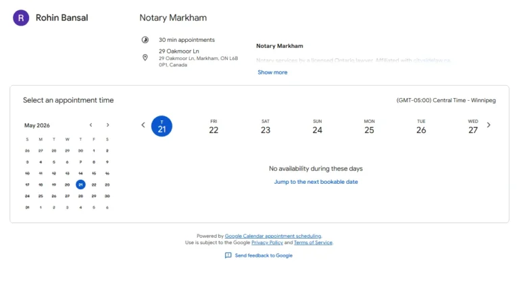Pick date 31 in the mini calendar
This screenshot has height=292, width=519.
27,208
